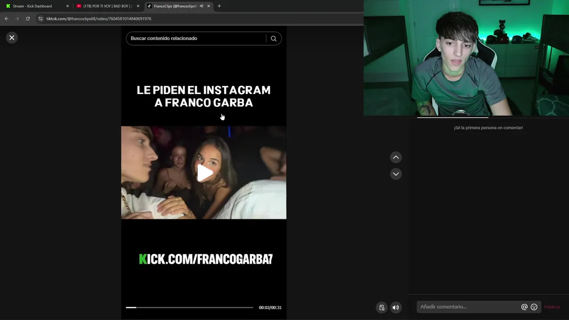Close the YouTube BAD BOY tab
569x320 pixels.
138,6
